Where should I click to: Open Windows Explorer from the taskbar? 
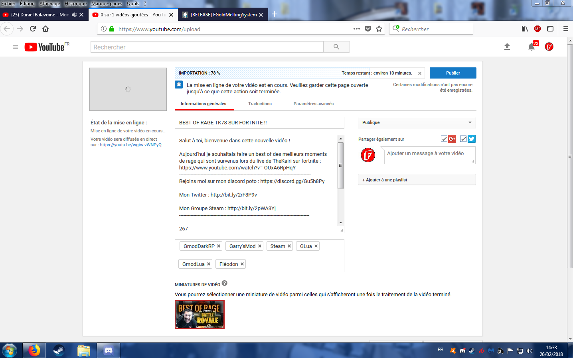pos(83,351)
